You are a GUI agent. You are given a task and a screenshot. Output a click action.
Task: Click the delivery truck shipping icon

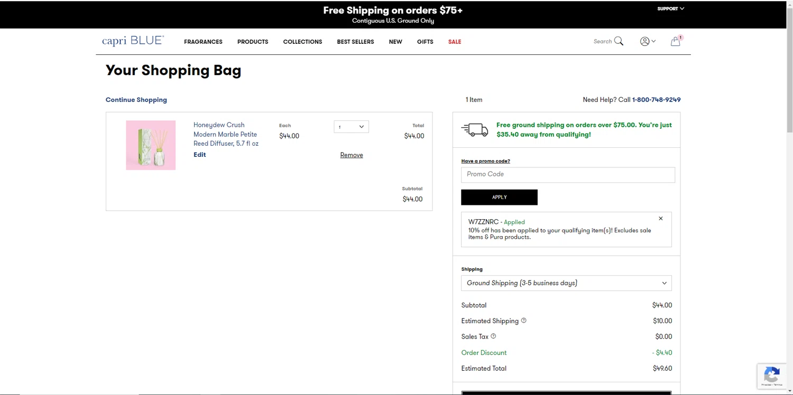(475, 130)
